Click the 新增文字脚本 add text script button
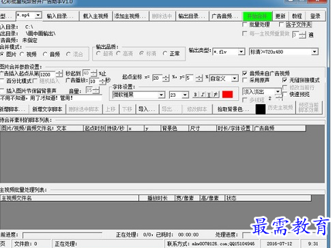Image resolution: width=335 pixels, height=248 pixels. 47,109
